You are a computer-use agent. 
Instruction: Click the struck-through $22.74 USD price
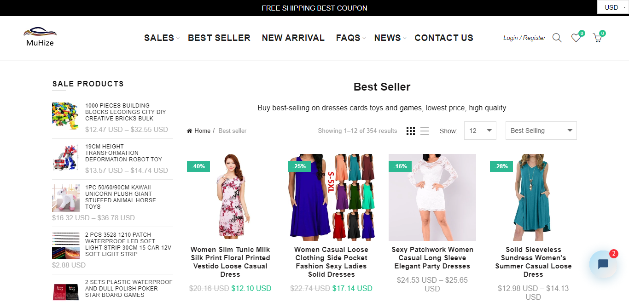[x=310, y=288]
